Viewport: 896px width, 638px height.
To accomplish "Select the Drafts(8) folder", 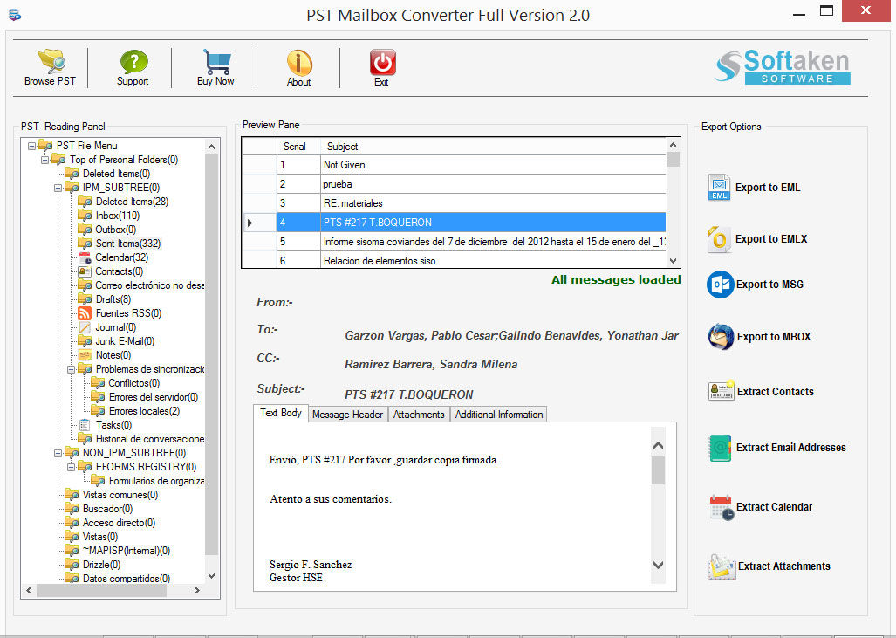I will [113, 299].
